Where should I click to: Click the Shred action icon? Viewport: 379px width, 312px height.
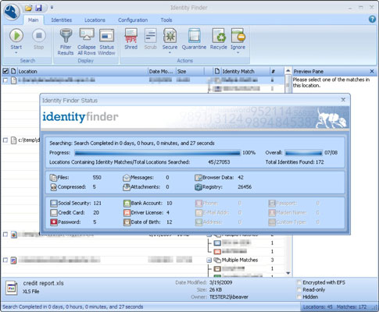pos(131,36)
